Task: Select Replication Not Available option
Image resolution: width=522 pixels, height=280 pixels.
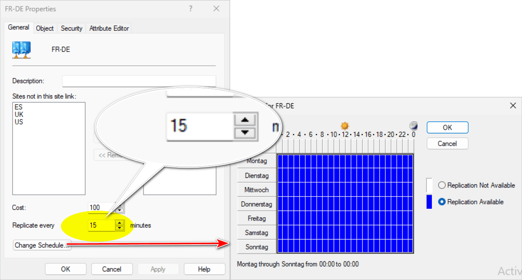Action: (x=442, y=185)
